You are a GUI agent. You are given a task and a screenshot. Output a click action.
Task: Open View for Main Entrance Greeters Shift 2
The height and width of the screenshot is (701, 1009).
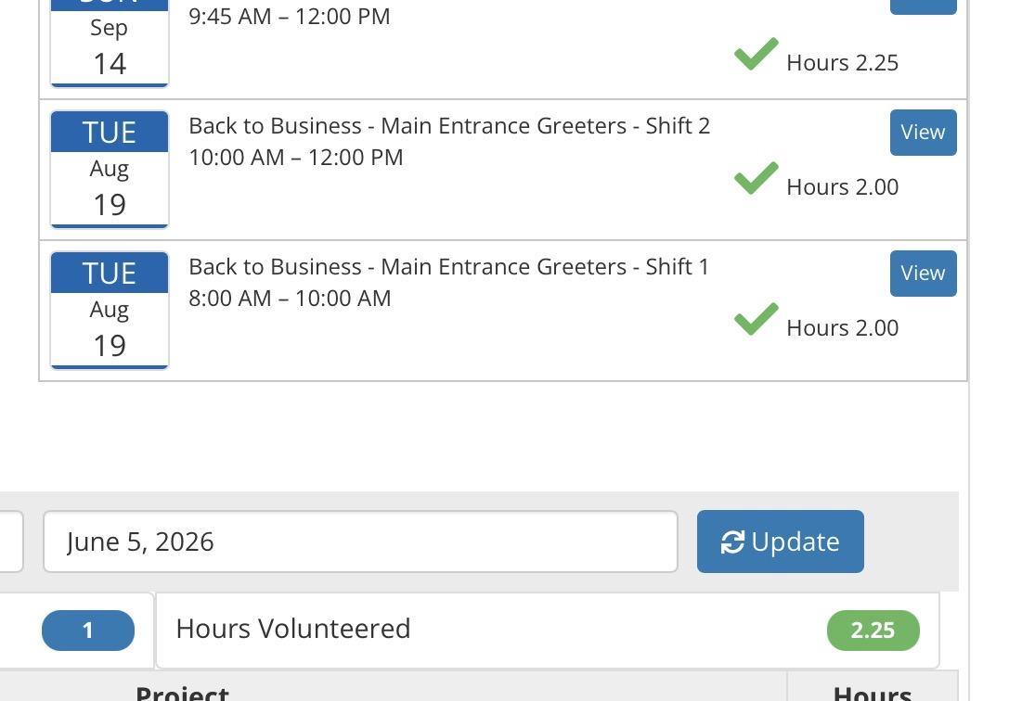(923, 133)
